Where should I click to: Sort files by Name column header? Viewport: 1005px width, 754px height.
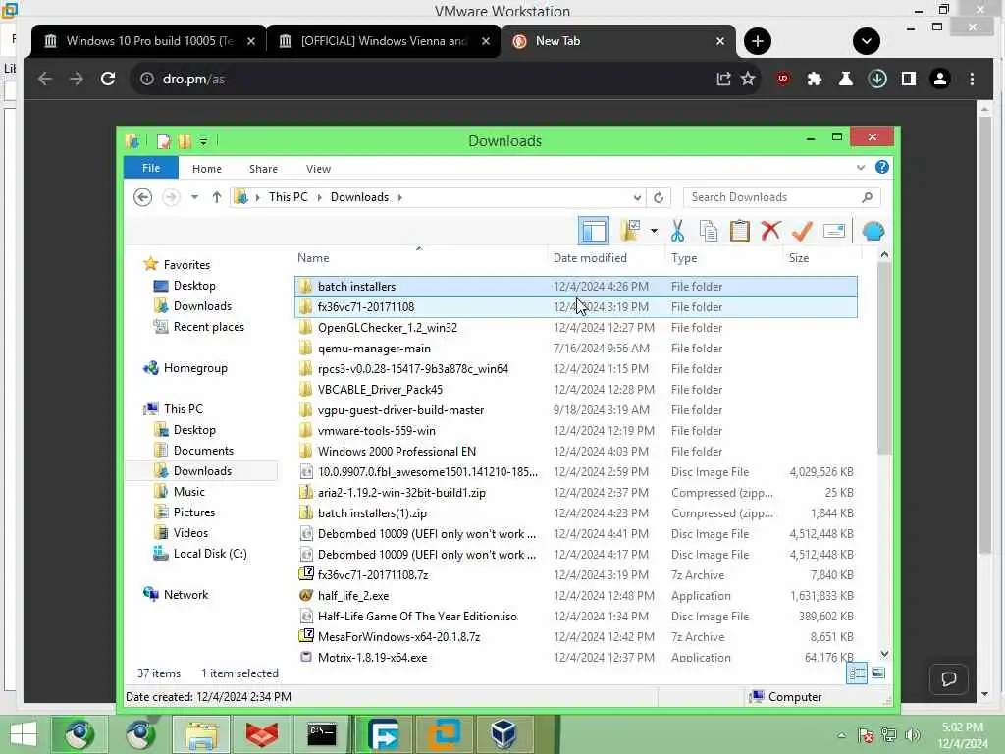pos(313,258)
